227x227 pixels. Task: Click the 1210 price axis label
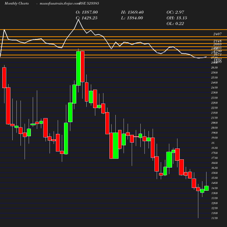click(x=214, y=208)
